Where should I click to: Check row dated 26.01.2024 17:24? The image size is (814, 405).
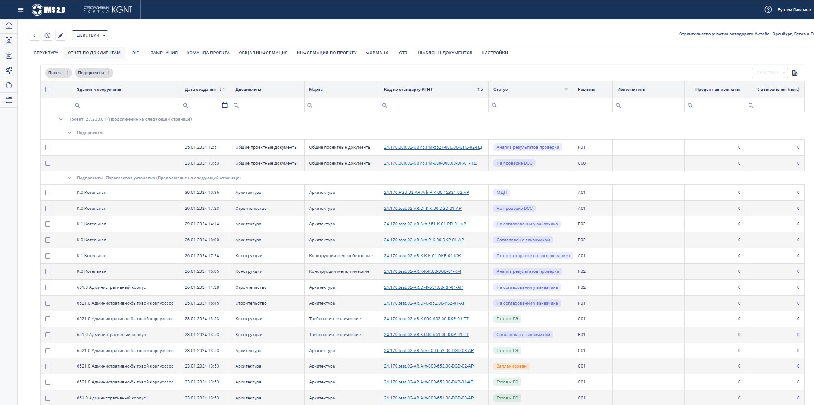click(48, 256)
